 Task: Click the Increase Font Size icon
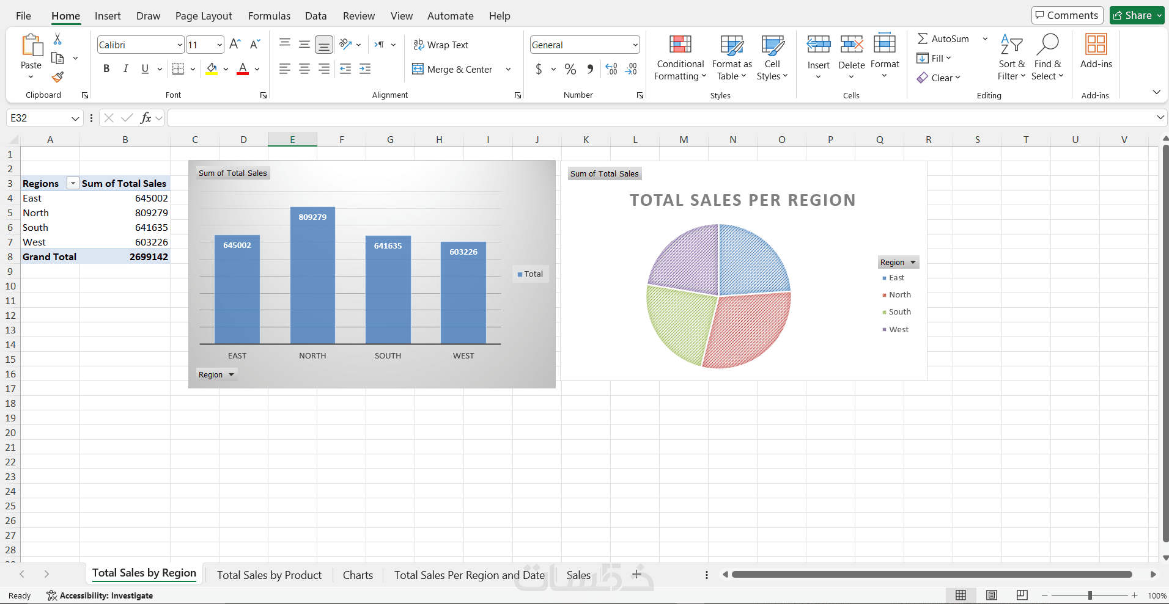pyautogui.click(x=235, y=44)
